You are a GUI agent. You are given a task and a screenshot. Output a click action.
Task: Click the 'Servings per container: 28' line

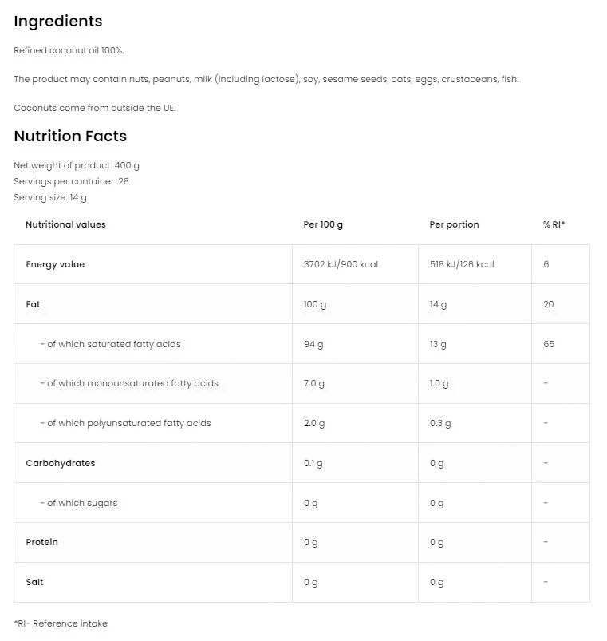[x=72, y=181]
